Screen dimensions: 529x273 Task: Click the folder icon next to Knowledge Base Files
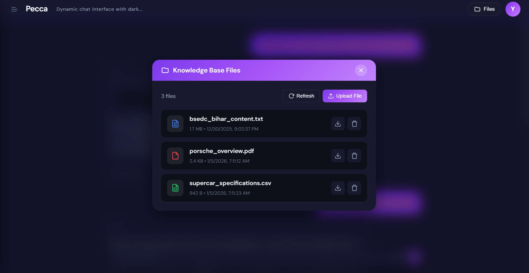165,70
